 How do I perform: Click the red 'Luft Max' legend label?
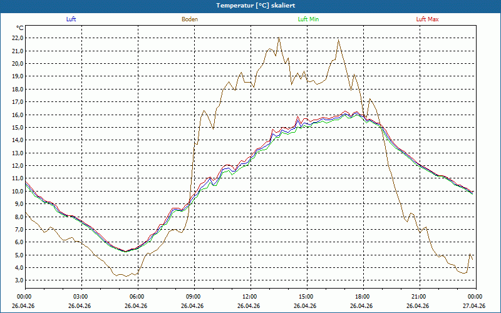coord(427,19)
